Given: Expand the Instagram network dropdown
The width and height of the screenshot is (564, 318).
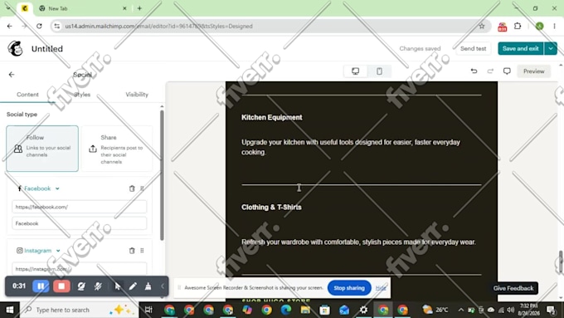Looking at the screenshot, I should point(58,250).
